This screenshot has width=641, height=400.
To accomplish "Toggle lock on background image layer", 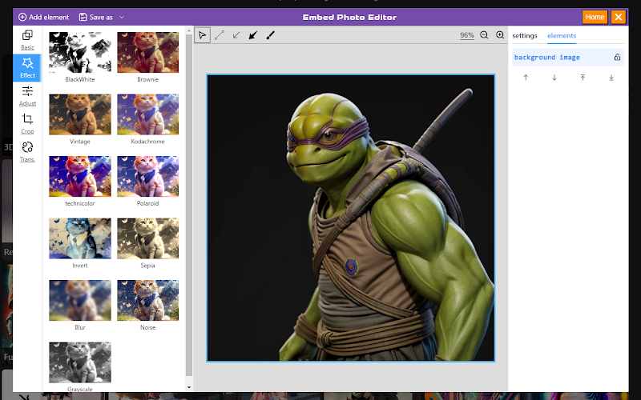I will [x=617, y=57].
